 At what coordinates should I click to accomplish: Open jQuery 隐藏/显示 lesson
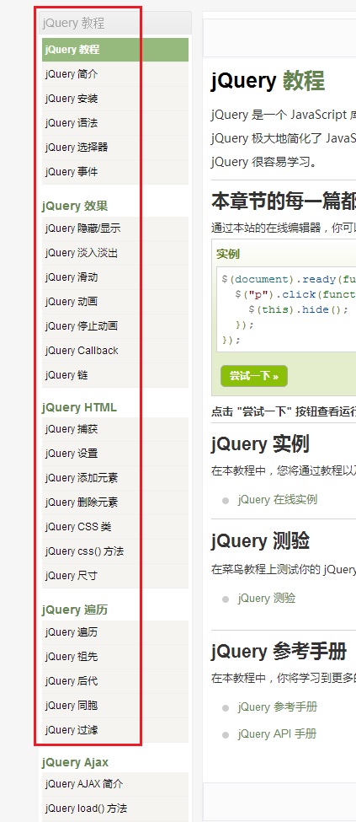115,228
